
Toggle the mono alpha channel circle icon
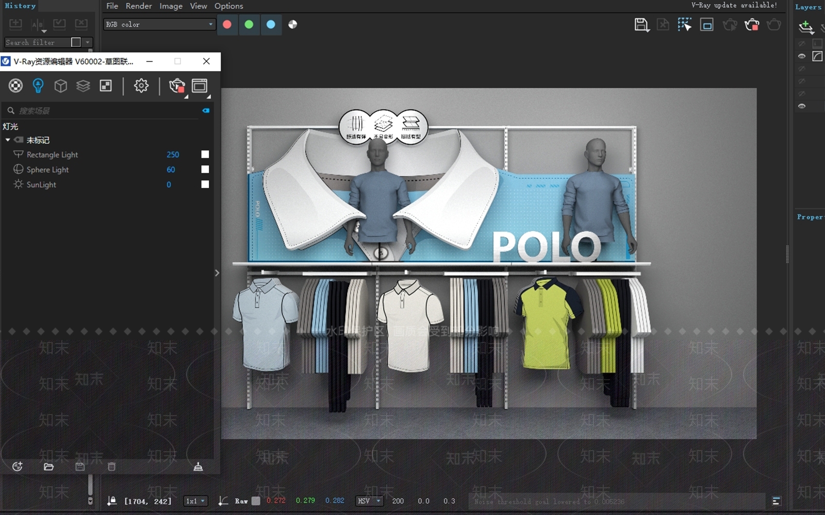[292, 24]
